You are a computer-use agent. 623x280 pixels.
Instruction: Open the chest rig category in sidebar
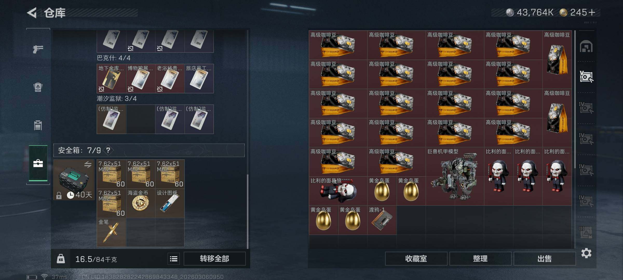38,125
